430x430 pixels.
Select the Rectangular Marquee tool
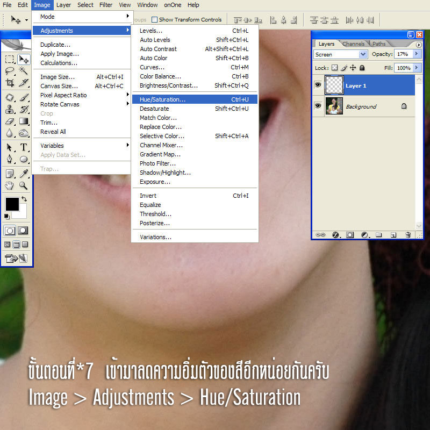tap(9, 59)
